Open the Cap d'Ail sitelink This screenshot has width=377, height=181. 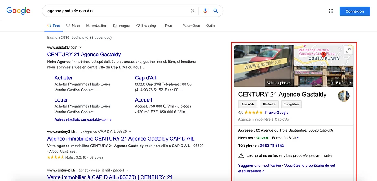click(x=146, y=78)
